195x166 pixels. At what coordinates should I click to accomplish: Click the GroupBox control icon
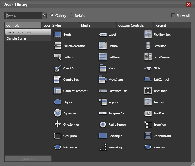click(x=58, y=136)
